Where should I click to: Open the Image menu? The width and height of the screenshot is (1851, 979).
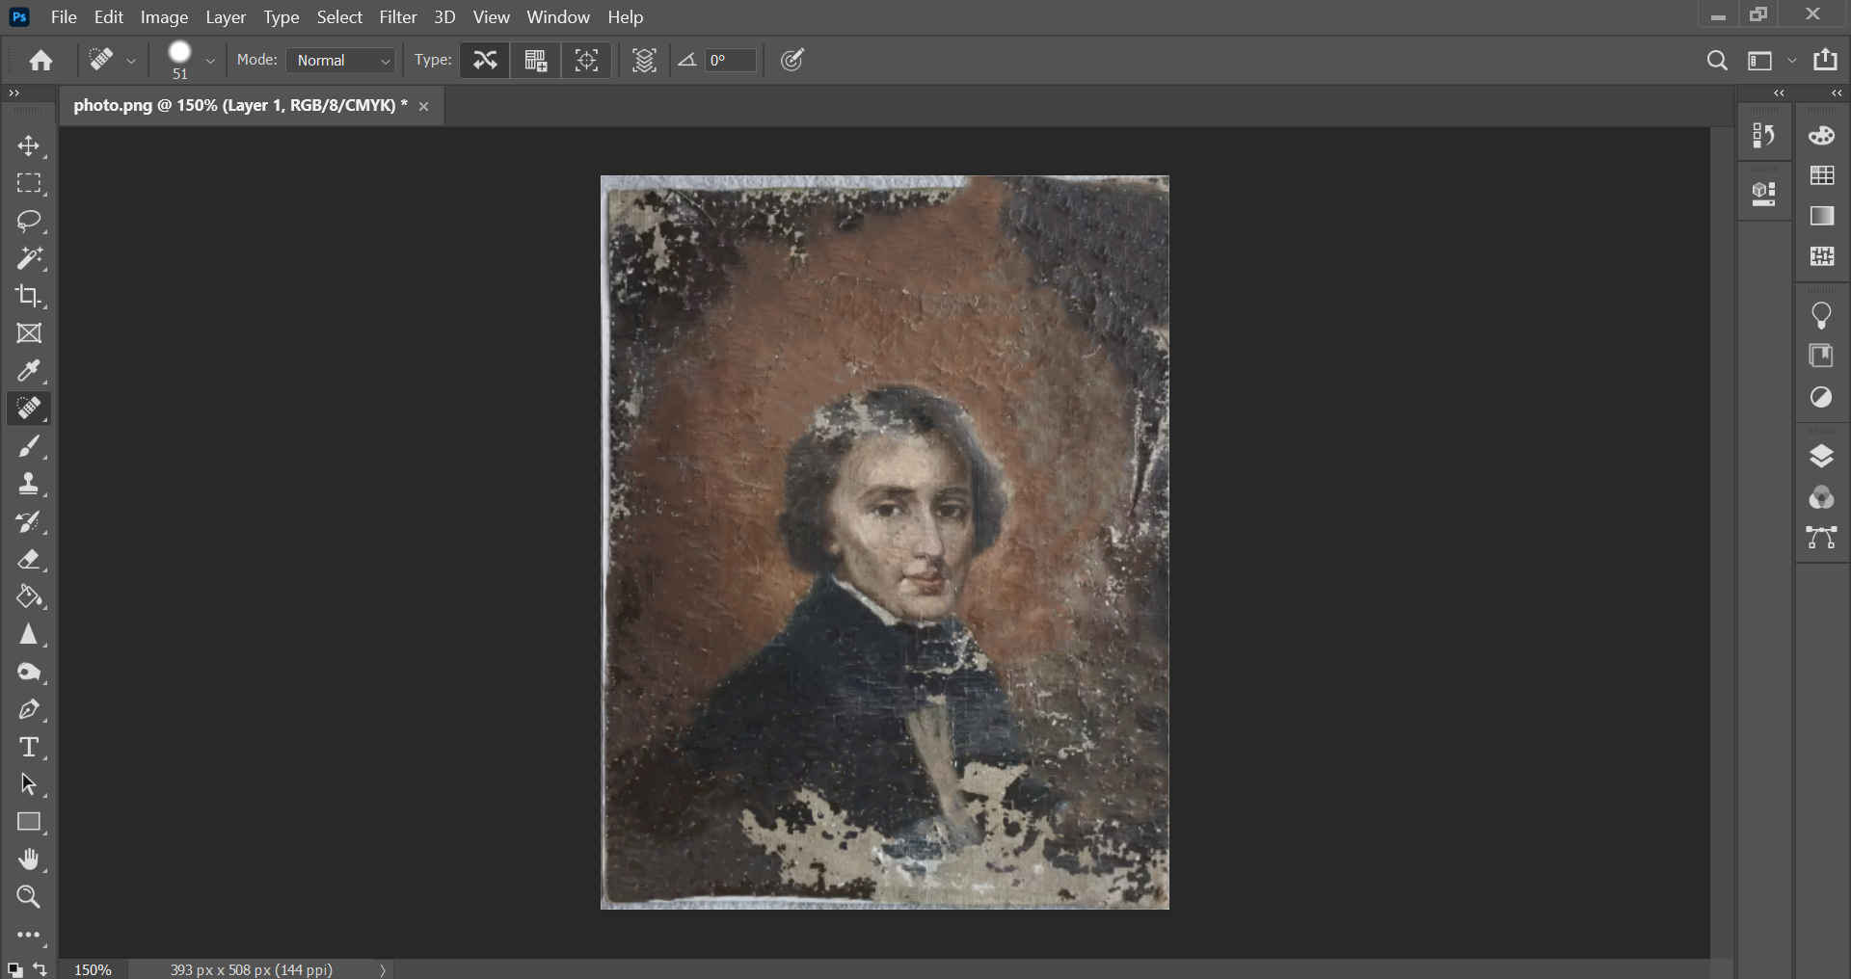point(164,17)
